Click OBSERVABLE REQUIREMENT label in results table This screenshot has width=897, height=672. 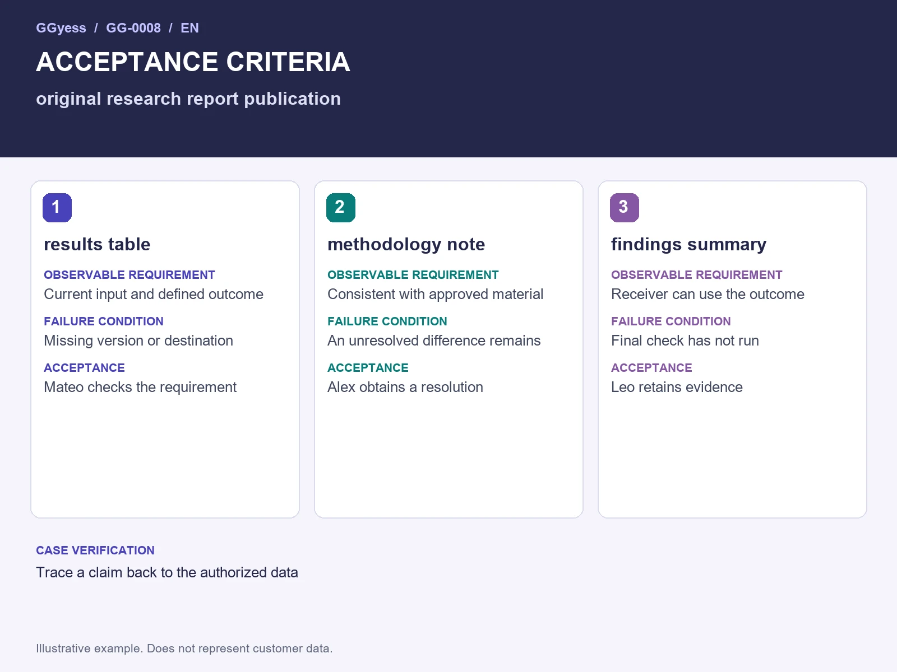130,275
